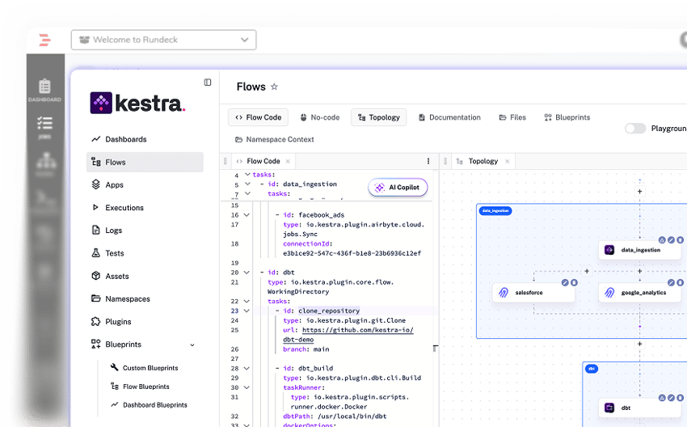Fold the facebook_ads block on line 16
This screenshot has width=687, height=427.
[x=247, y=215]
